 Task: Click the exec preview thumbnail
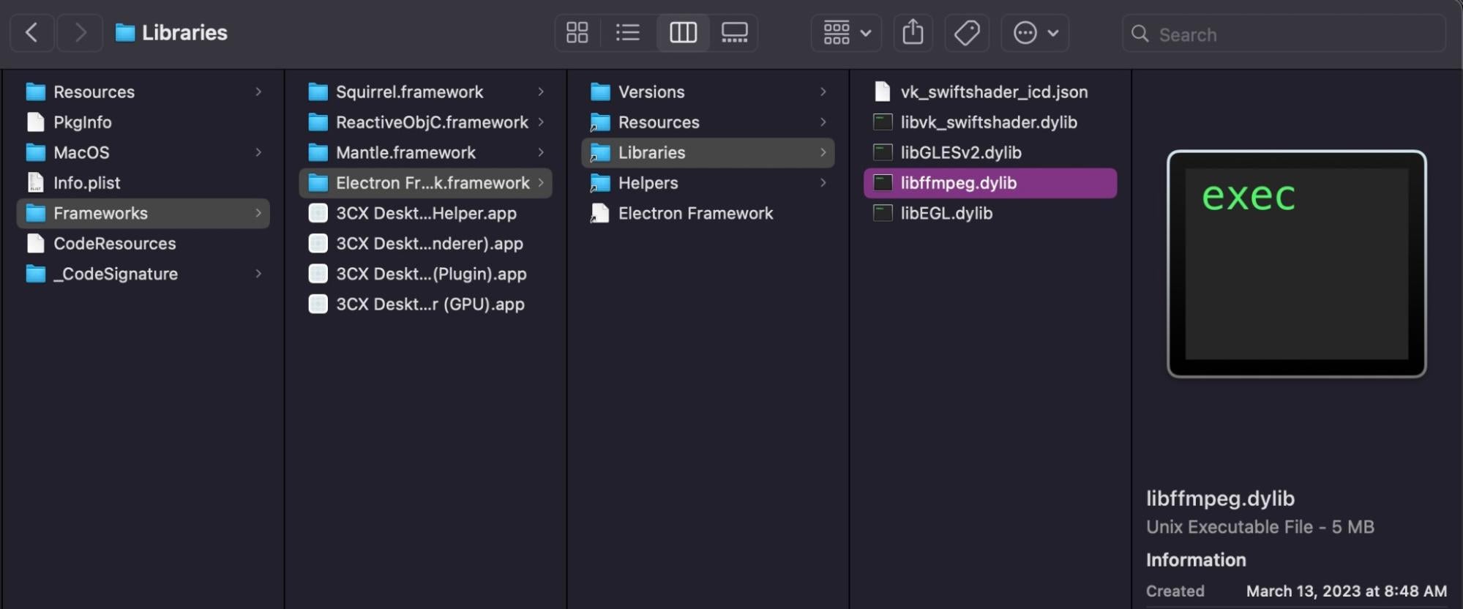point(1296,264)
